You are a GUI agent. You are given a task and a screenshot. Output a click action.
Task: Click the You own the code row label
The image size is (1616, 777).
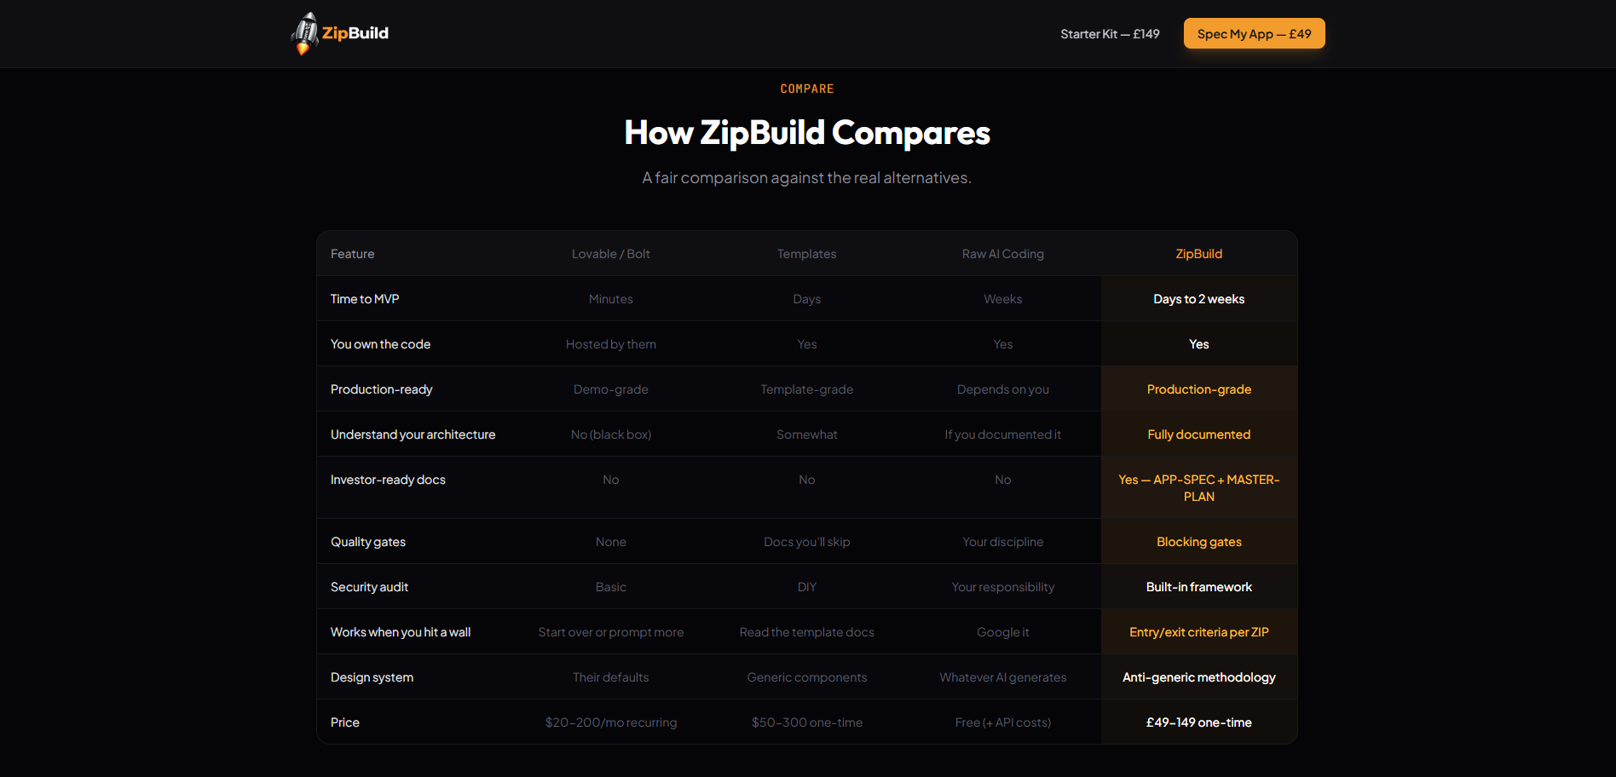(x=380, y=343)
